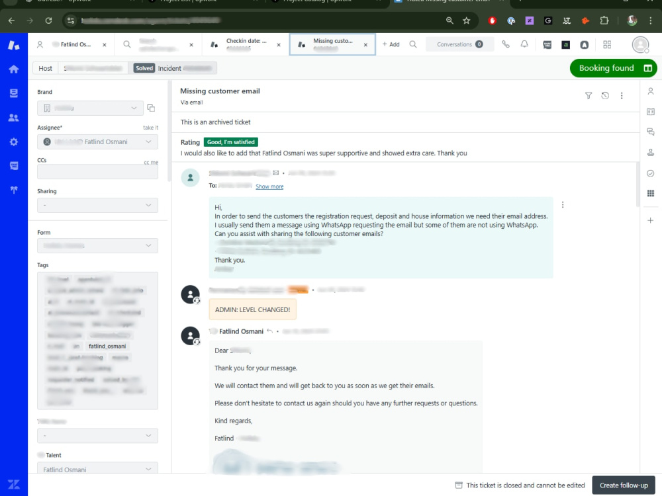Switch to the Missing custo... tab

coord(332,44)
